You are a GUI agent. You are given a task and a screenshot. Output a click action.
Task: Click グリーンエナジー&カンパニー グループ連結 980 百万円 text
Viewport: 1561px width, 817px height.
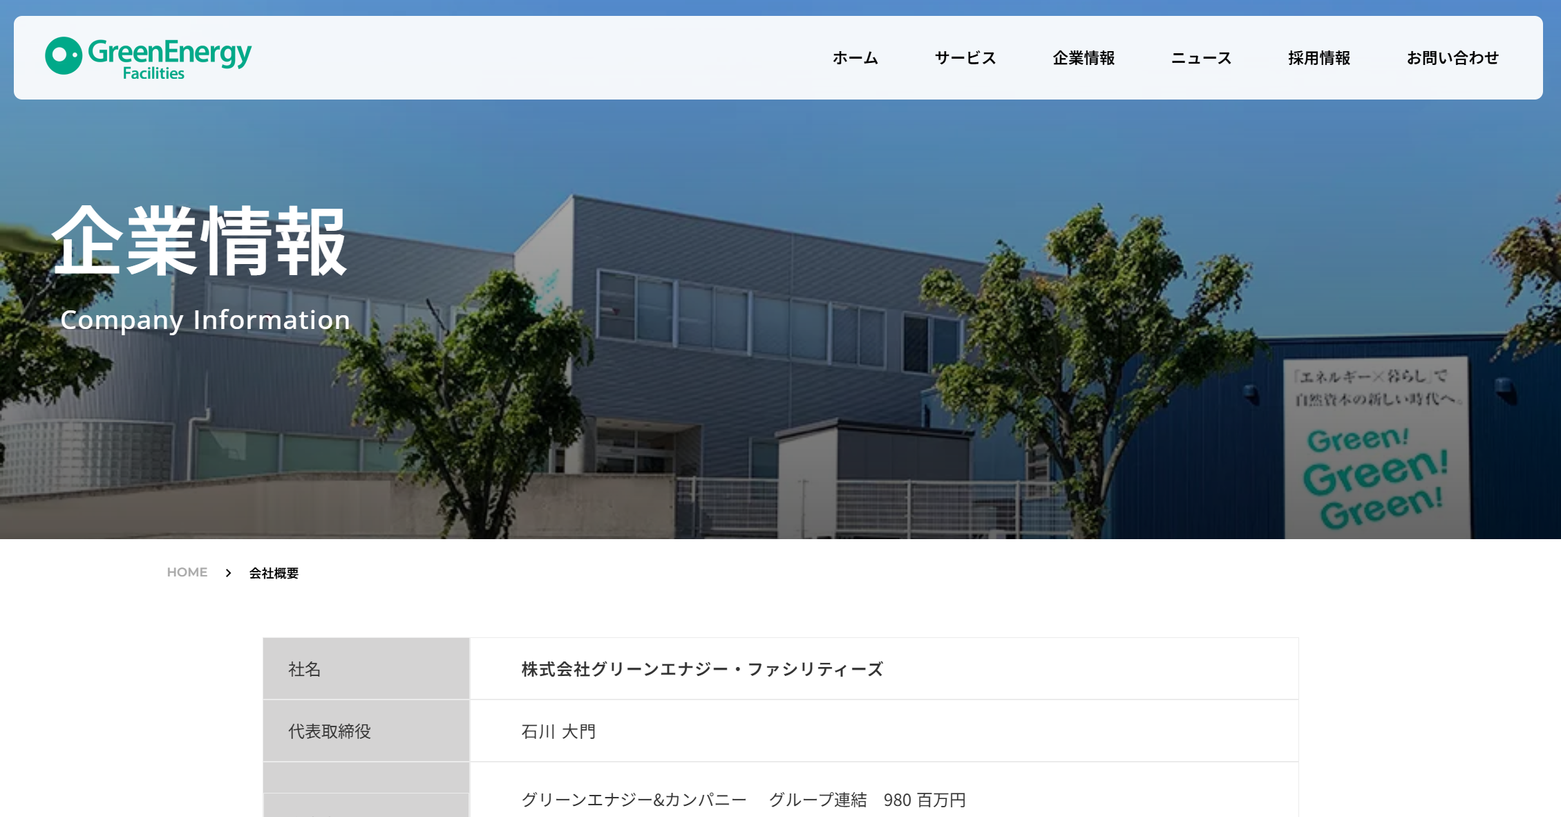click(744, 800)
